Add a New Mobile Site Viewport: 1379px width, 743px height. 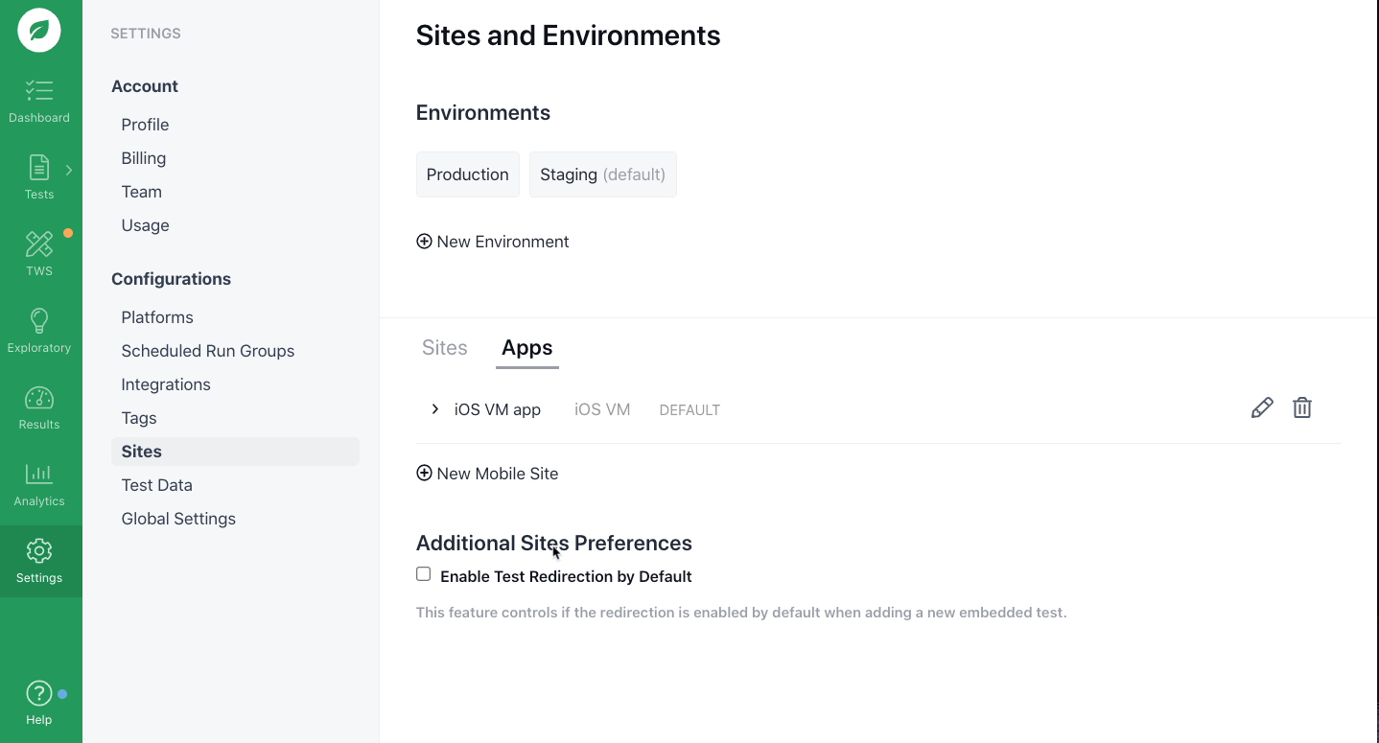[487, 474]
